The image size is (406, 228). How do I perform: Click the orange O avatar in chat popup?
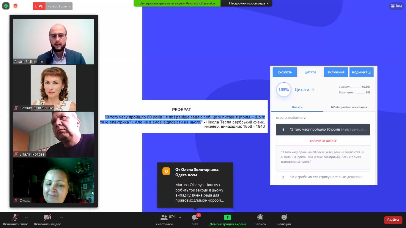pyautogui.click(x=166, y=171)
